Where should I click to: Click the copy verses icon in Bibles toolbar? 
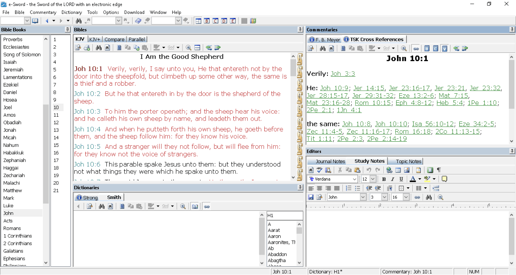click(x=137, y=48)
